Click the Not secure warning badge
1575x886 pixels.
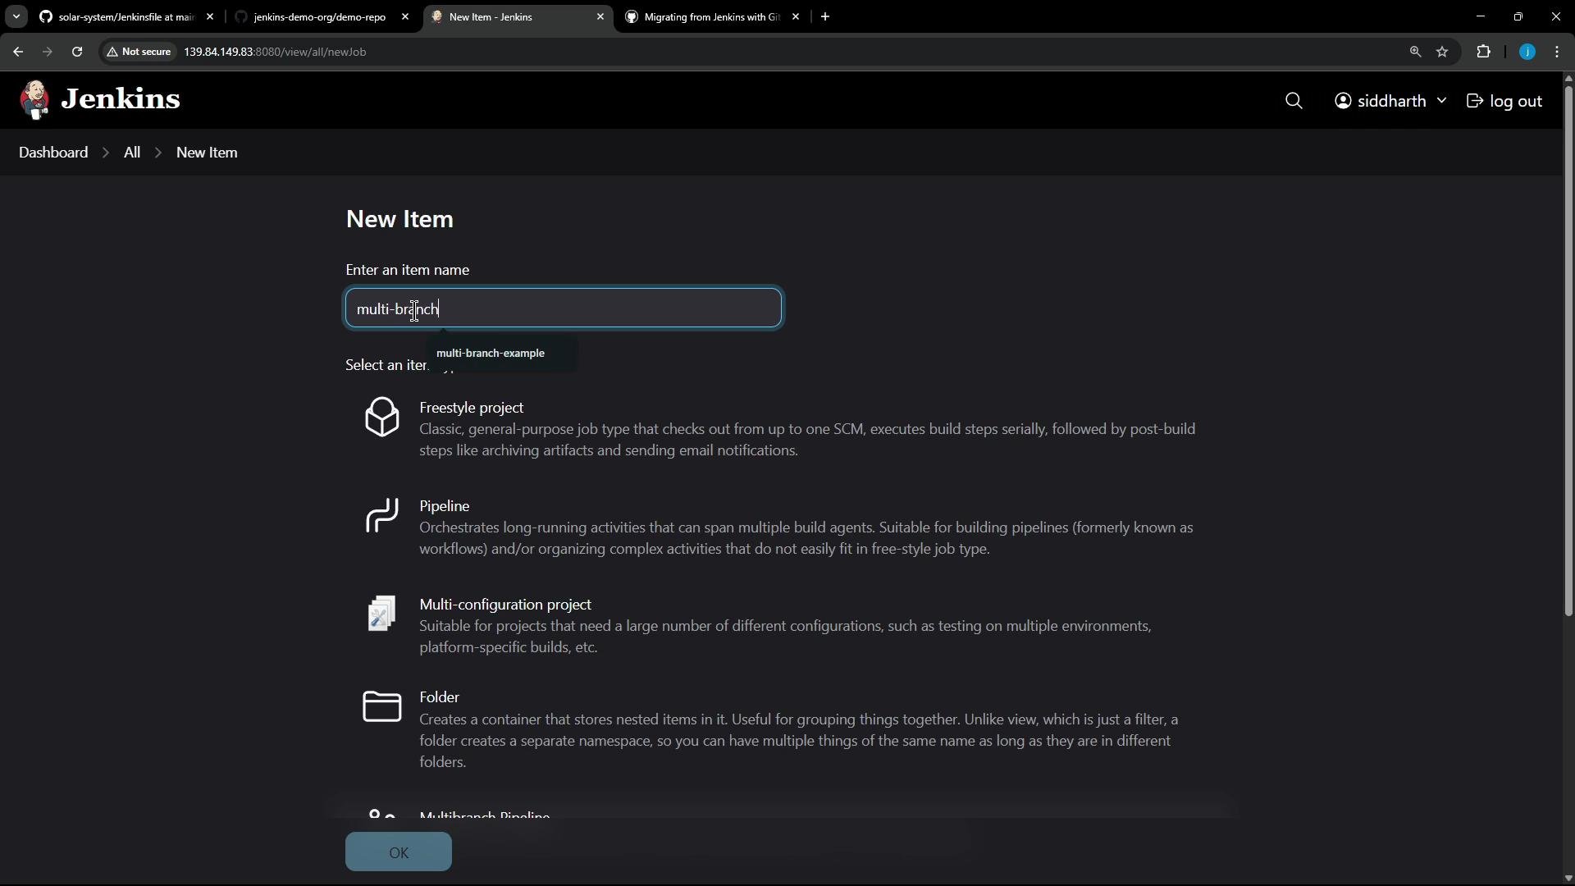pos(139,52)
